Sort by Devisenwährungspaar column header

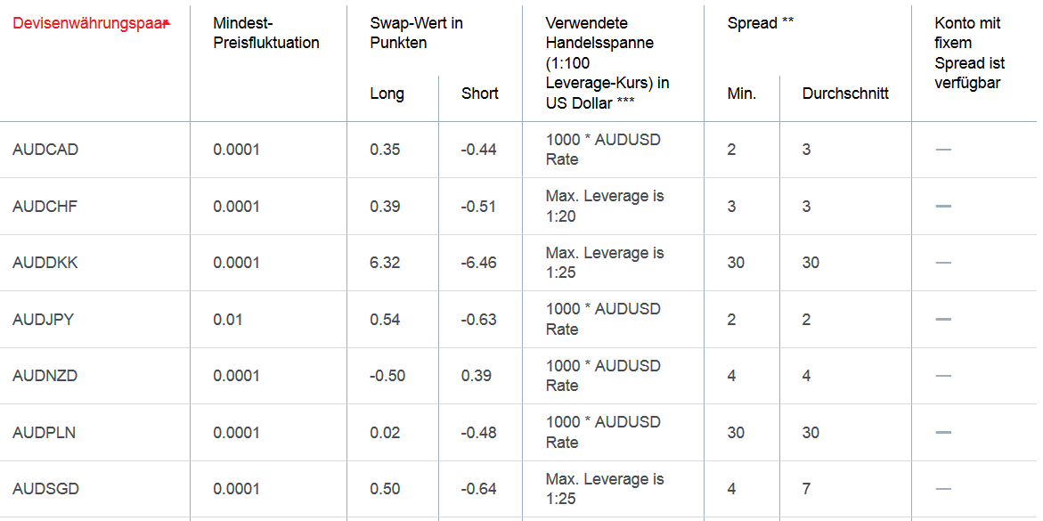(x=88, y=23)
